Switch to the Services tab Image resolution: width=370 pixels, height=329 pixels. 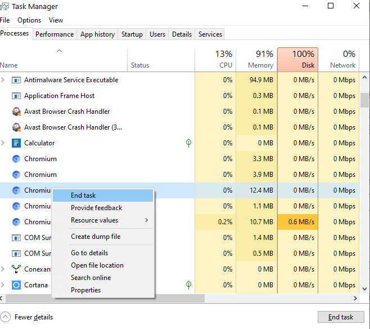click(210, 34)
